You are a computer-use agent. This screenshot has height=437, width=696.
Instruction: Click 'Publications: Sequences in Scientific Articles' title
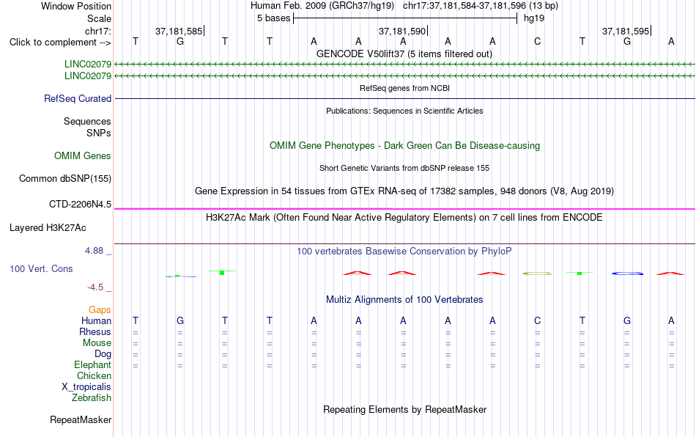click(x=404, y=111)
